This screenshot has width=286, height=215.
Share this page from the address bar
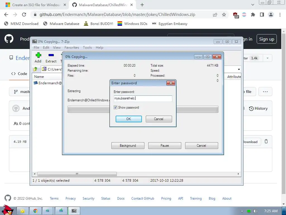(x=215, y=15)
